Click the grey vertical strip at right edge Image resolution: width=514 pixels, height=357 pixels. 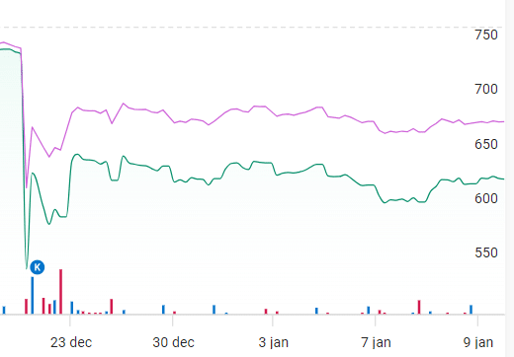click(x=509, y=178)
